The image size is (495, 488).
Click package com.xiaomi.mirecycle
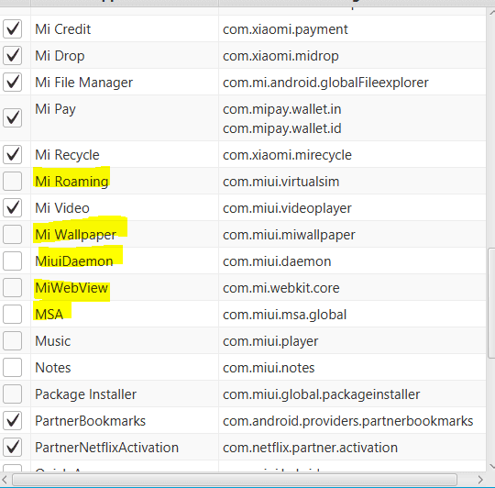click(287, 155)
